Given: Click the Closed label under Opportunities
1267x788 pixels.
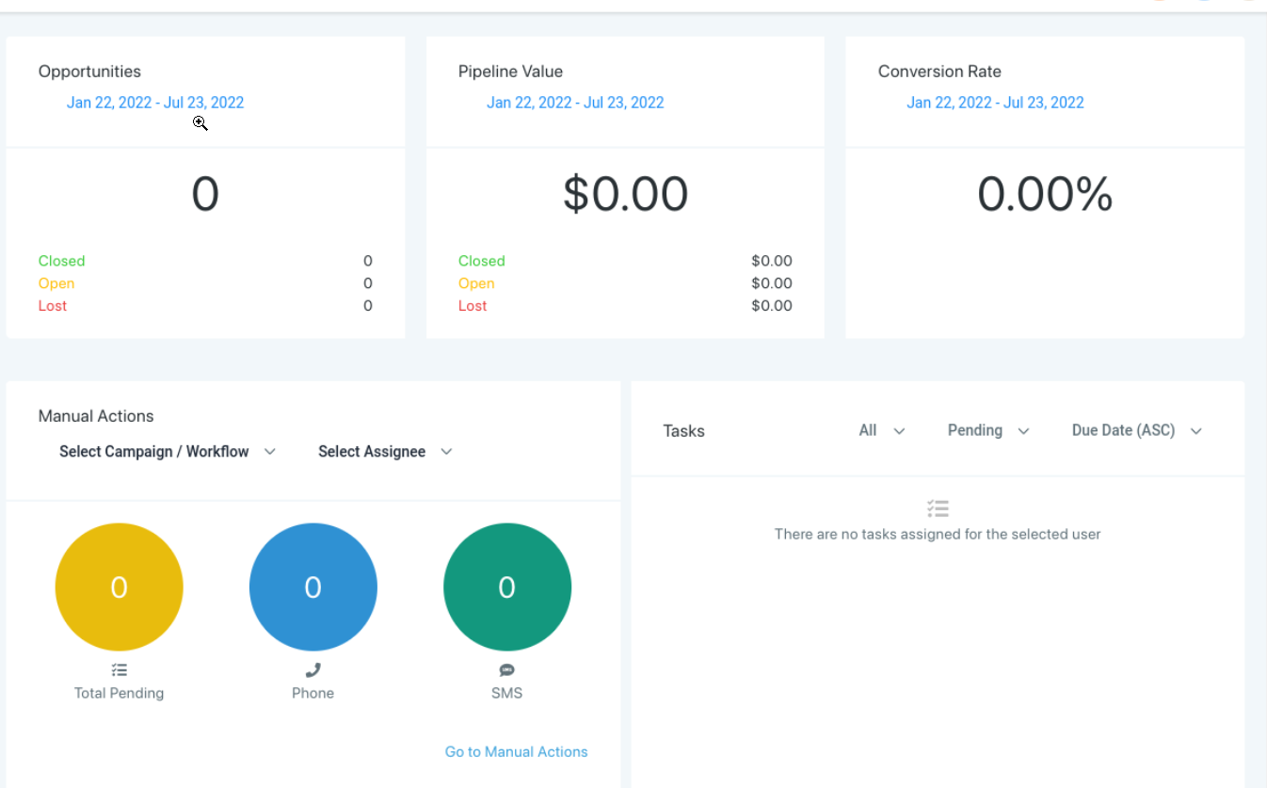Looking at the screenshot, I should [61, 261].
